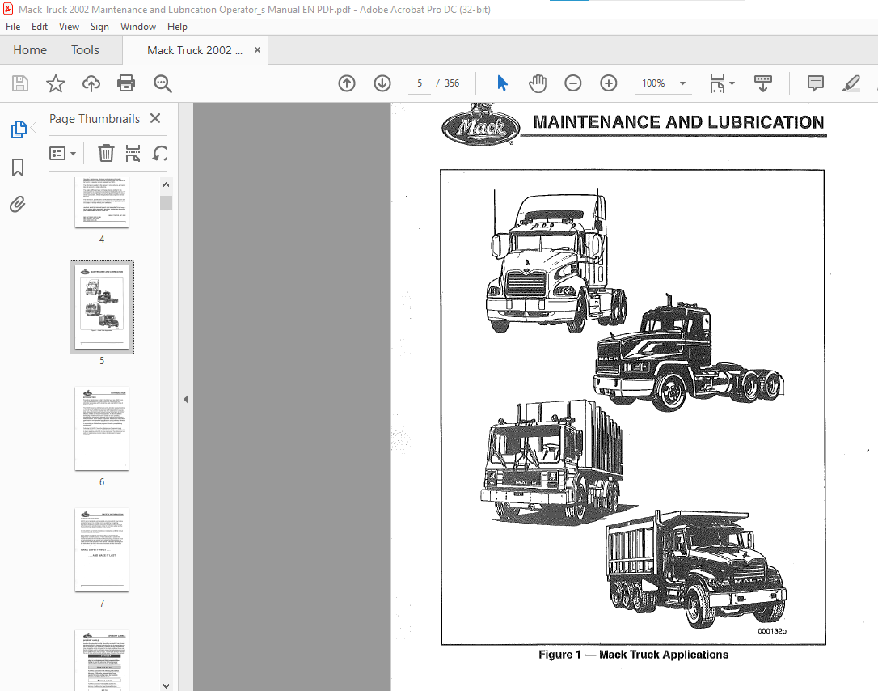
Task: Open Page Thumbnails sidebar icon
Action: click(19, 129)
